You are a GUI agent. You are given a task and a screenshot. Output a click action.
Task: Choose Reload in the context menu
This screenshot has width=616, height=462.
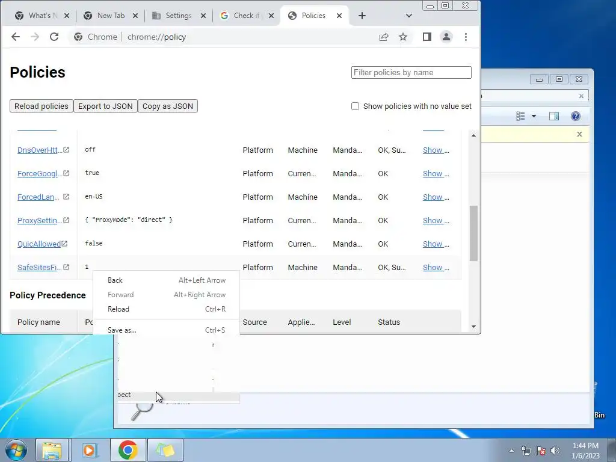(x=166, y=309)
